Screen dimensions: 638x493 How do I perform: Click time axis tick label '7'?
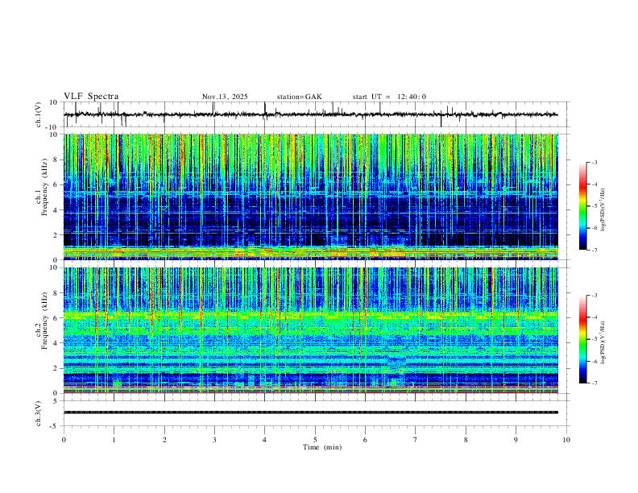416,440
